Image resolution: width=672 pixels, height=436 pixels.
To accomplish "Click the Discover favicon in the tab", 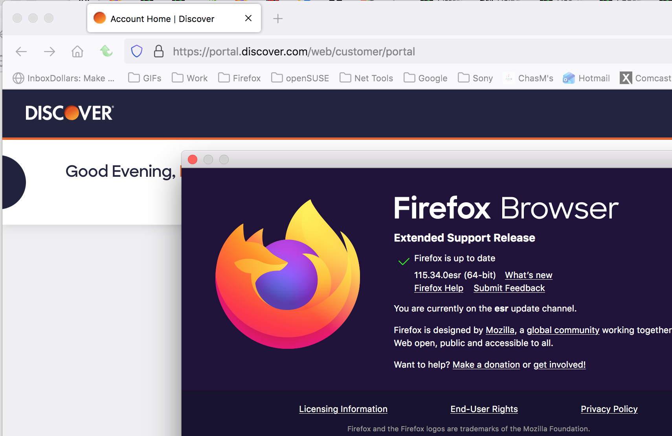I will (x=100, y=18).
